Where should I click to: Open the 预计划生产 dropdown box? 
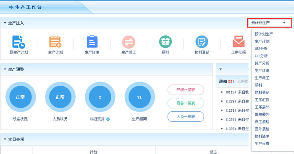[270, 23]
